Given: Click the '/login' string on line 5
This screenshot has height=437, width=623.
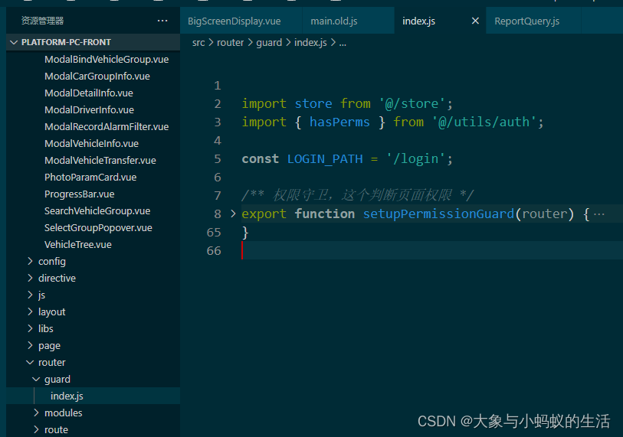Looking at the screenshot, I should pyautogui.click(x=415, y=158).
